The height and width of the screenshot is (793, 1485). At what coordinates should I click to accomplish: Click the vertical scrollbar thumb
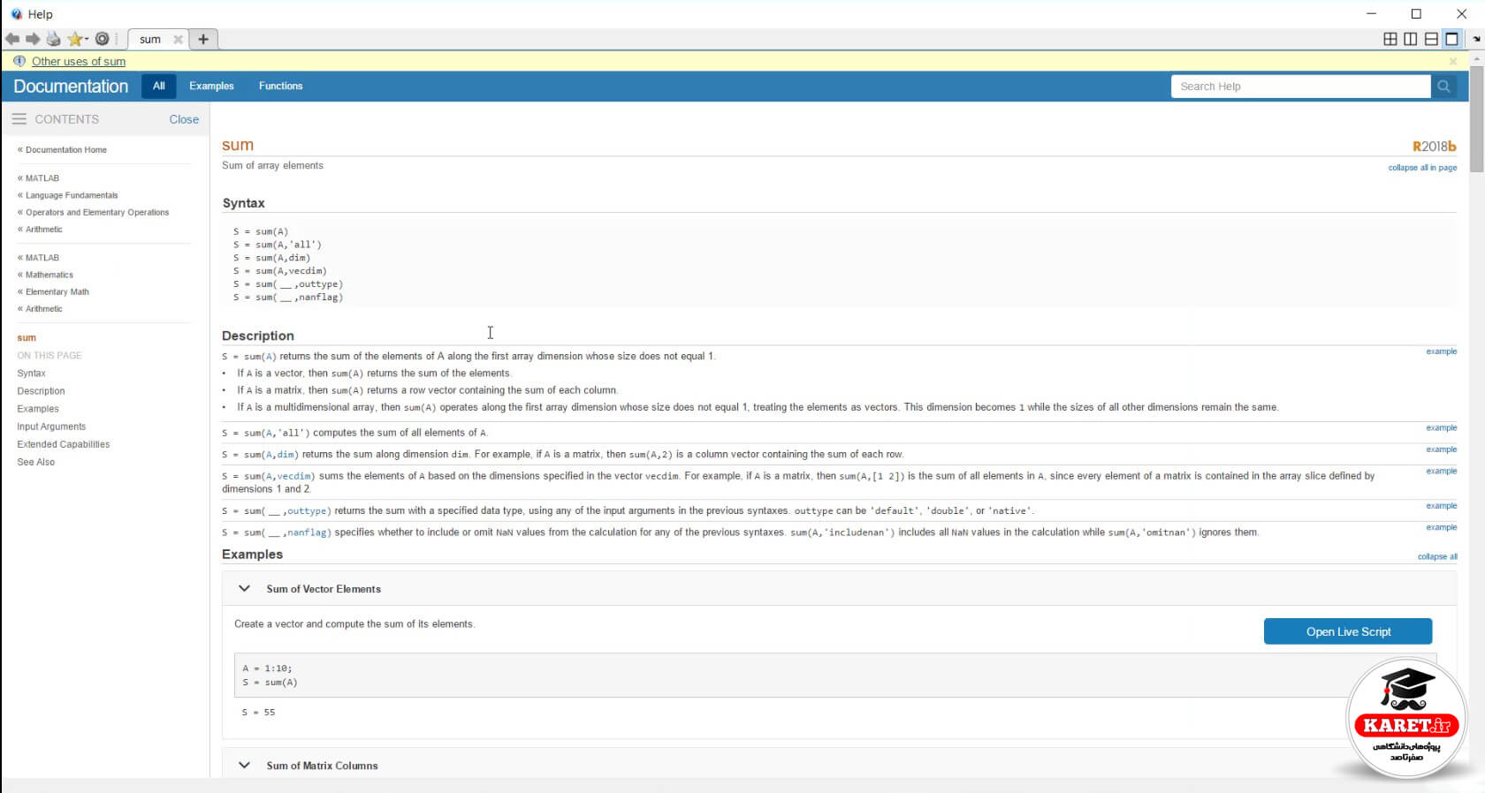pos(1477,119)
